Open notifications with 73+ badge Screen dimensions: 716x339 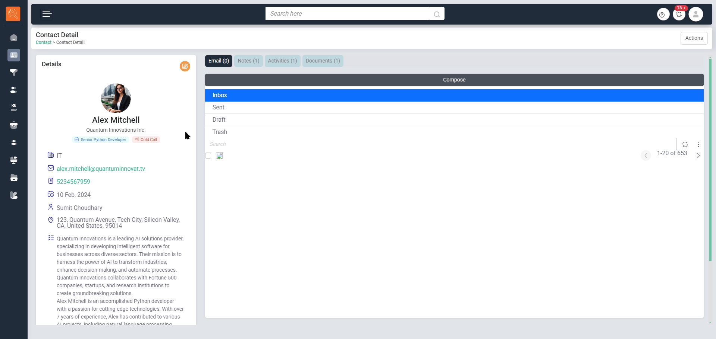[679, 14]
